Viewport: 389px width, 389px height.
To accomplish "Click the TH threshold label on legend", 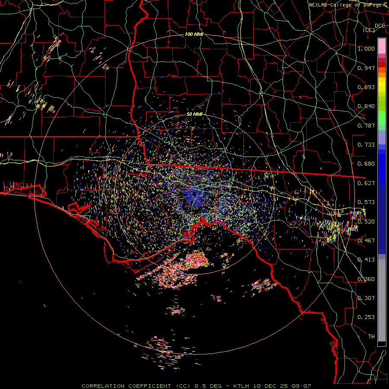I will pyautogui.click(x=371, y=337).
